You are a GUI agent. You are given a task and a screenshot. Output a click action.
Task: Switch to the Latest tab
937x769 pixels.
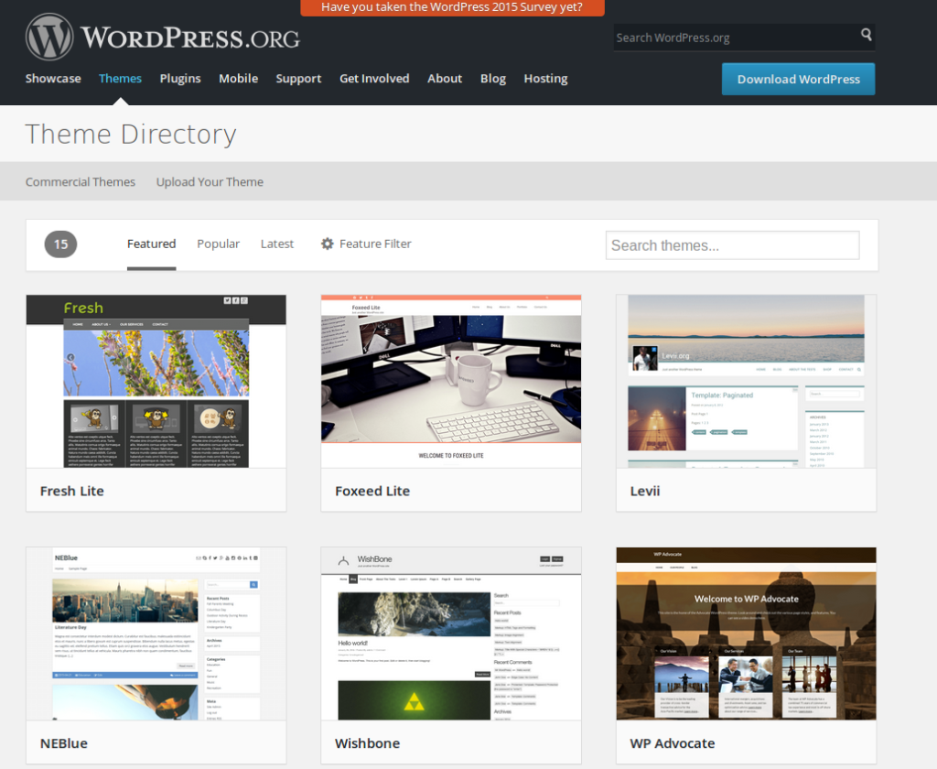tap(276, 244)
